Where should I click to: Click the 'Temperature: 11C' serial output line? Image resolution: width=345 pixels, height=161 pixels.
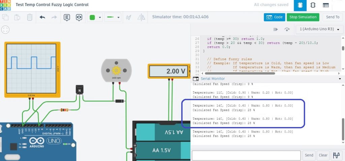(243, 93)
